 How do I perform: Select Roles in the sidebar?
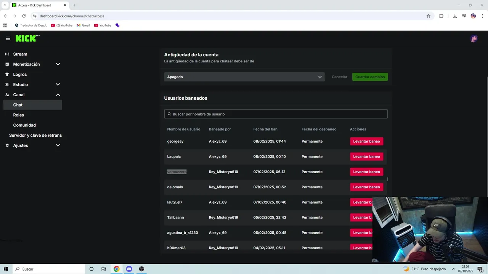click(x=18, y=115)
